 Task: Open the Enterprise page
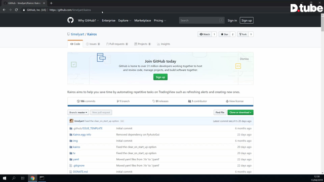(108, 20)
